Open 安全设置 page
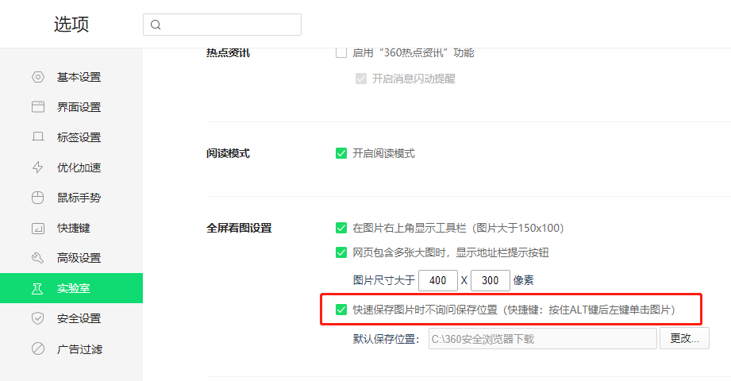The width and height of the screenshot is (731, 381). [71, 318]
